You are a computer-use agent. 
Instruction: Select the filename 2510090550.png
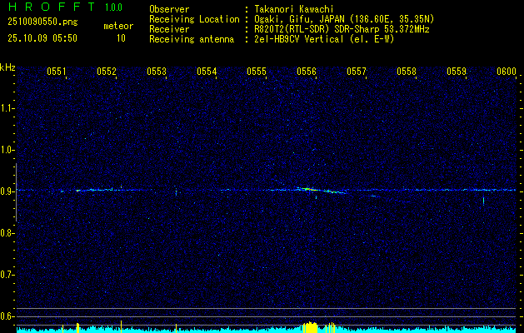point(42,22)
